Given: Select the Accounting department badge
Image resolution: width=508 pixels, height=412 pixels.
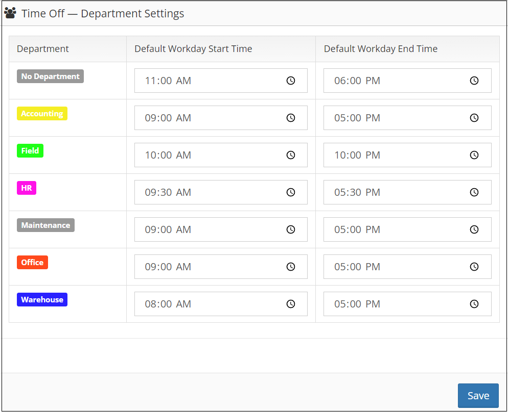Looking at the screenshot, I should pos(42,113).
